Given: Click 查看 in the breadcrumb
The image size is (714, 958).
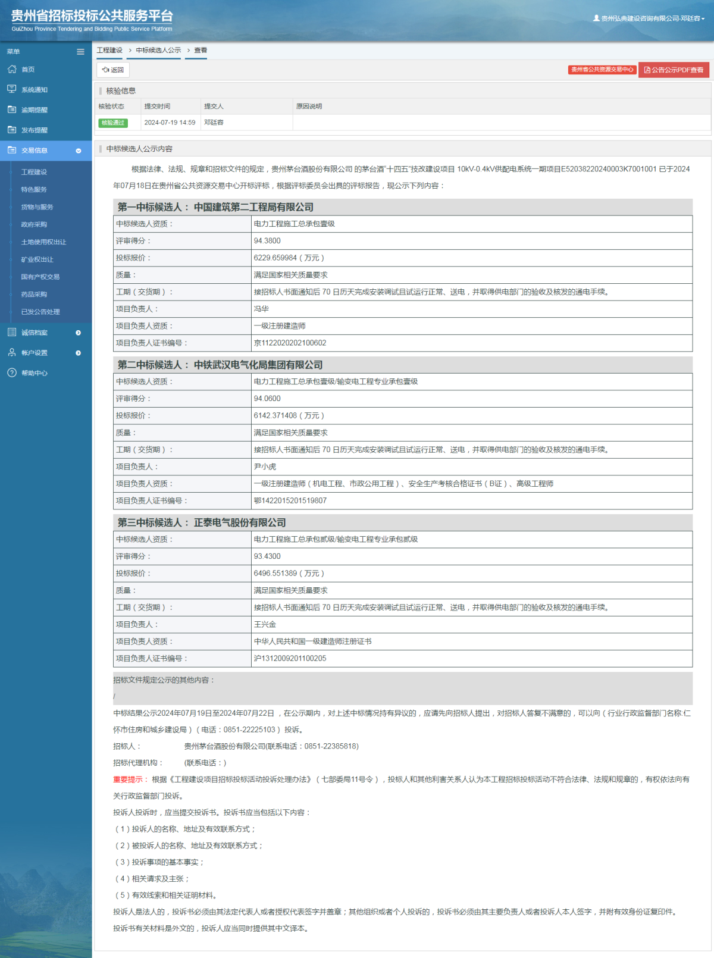Looking at the screenshot, I should (201, 51).
